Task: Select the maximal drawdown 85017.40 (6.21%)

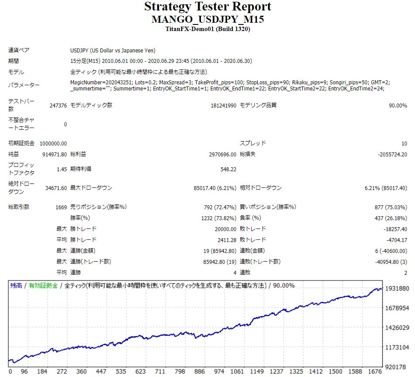Action: coord(215,188)
